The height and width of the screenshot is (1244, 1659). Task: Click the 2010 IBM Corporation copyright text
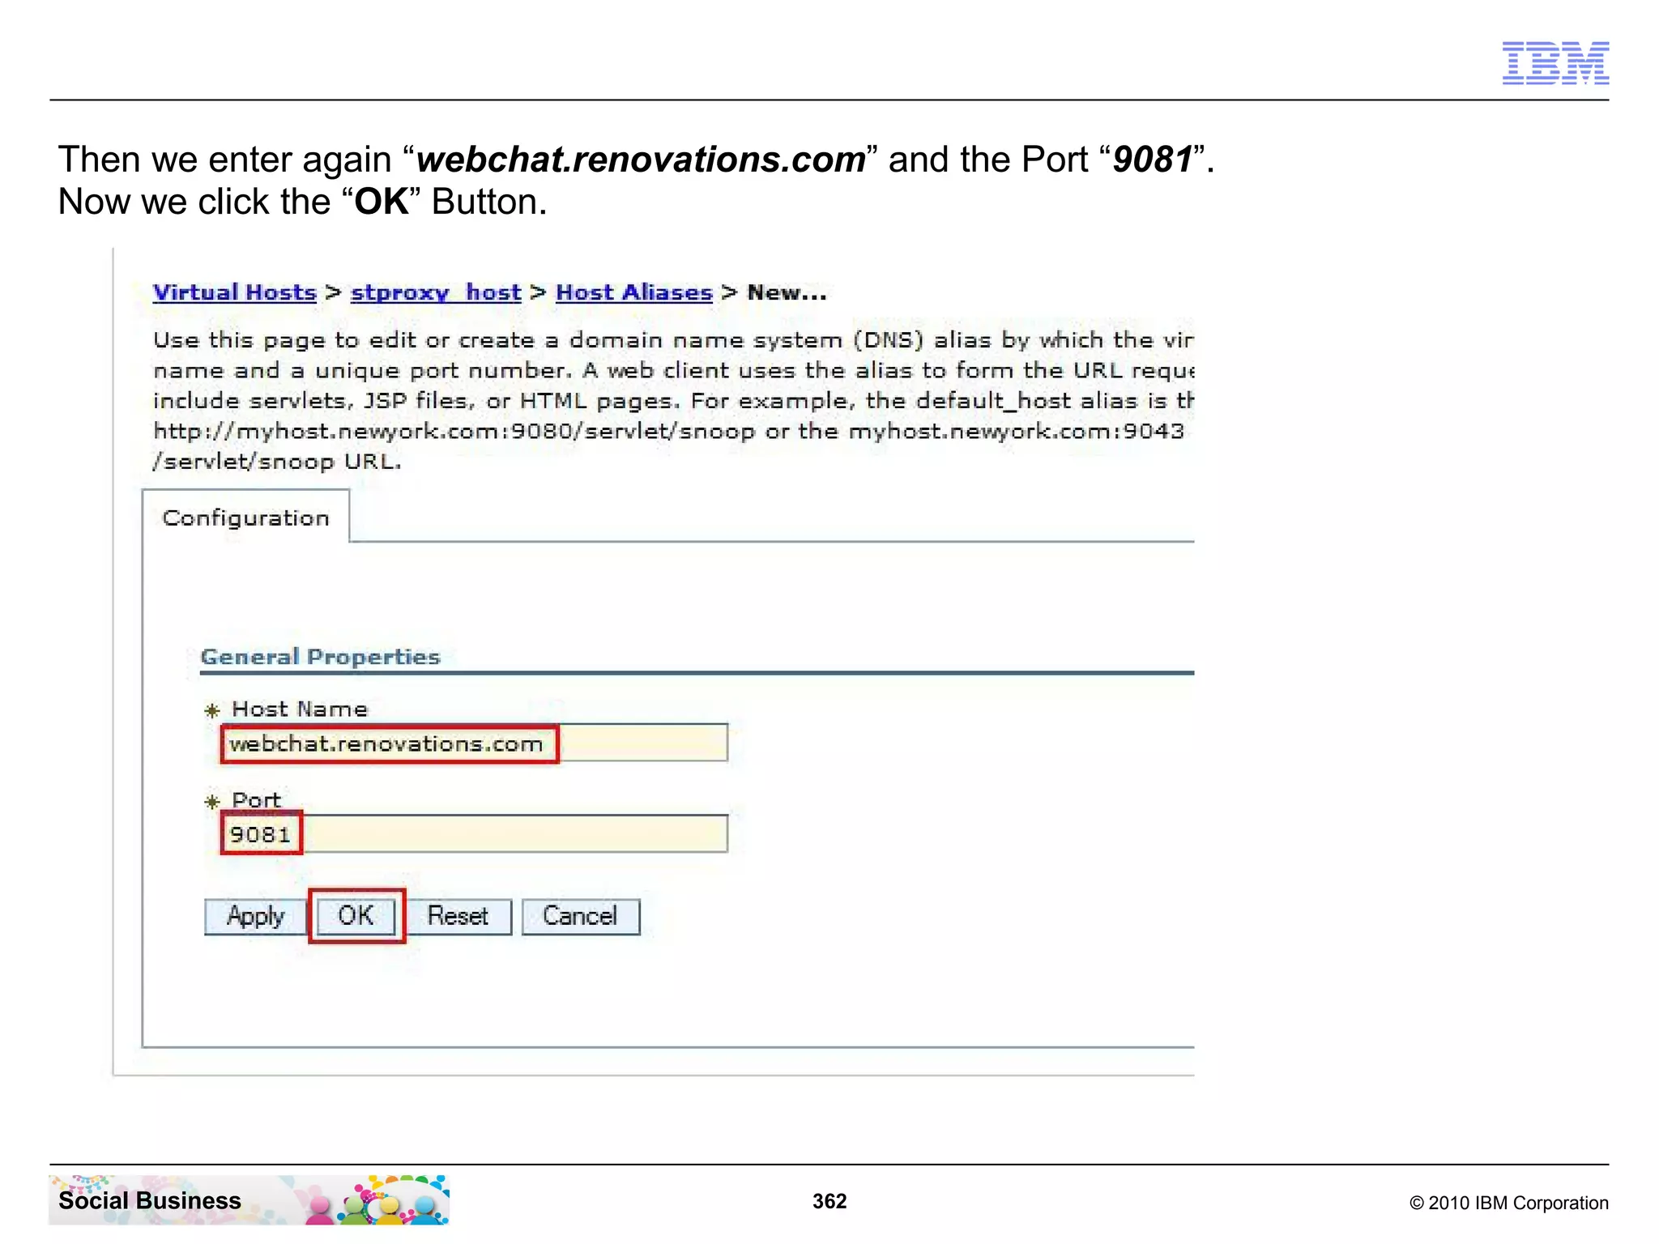click(x=1509, y=1203)
